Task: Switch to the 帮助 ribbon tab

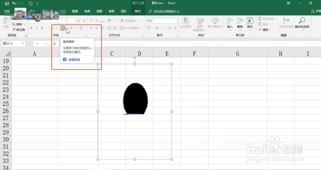Action: click(112, 11)
